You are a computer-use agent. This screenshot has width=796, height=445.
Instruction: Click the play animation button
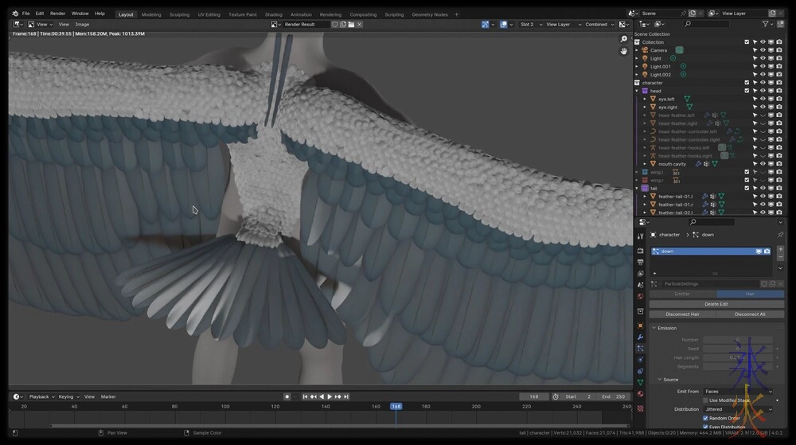[x=330, y=396]
